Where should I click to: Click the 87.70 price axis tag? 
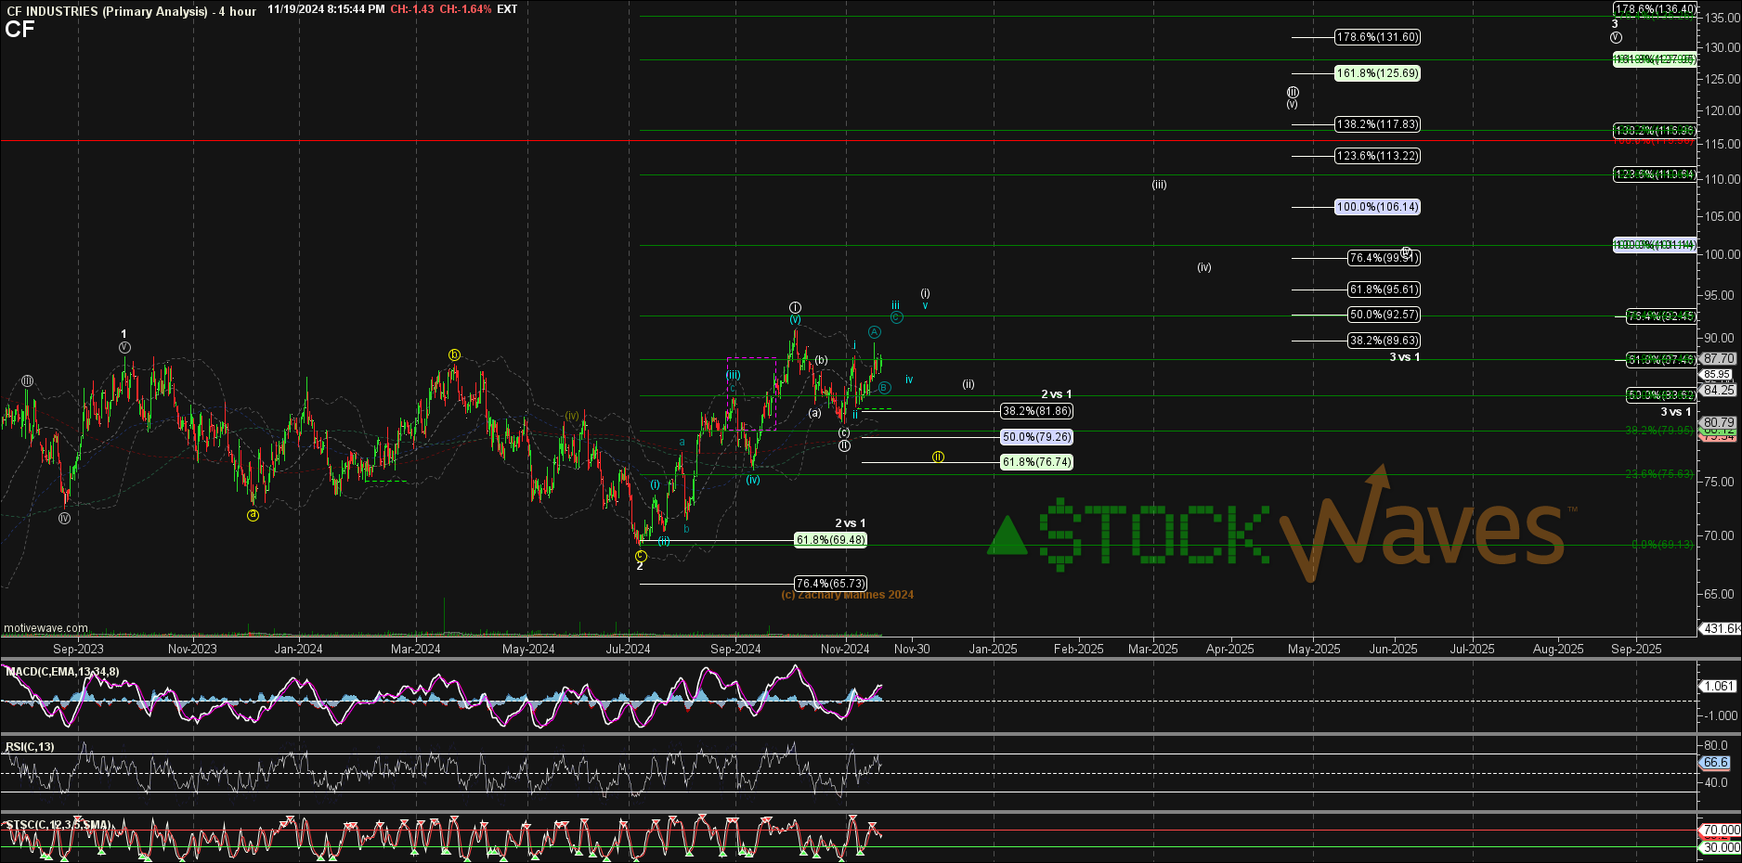tap(1719, 358)
